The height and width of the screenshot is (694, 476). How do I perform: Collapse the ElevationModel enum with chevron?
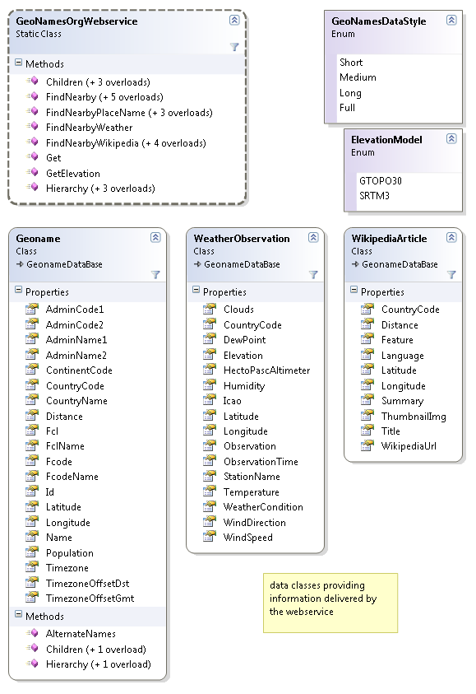click(x=451, y=138)
